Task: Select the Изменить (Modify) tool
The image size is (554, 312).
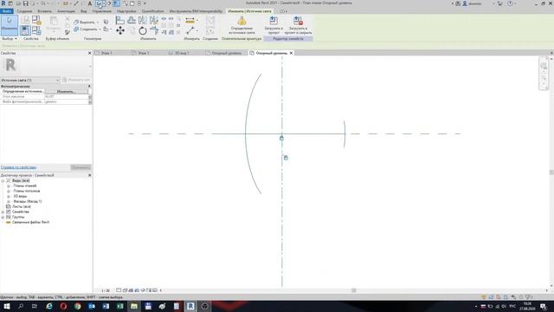Action: point(10,25)
